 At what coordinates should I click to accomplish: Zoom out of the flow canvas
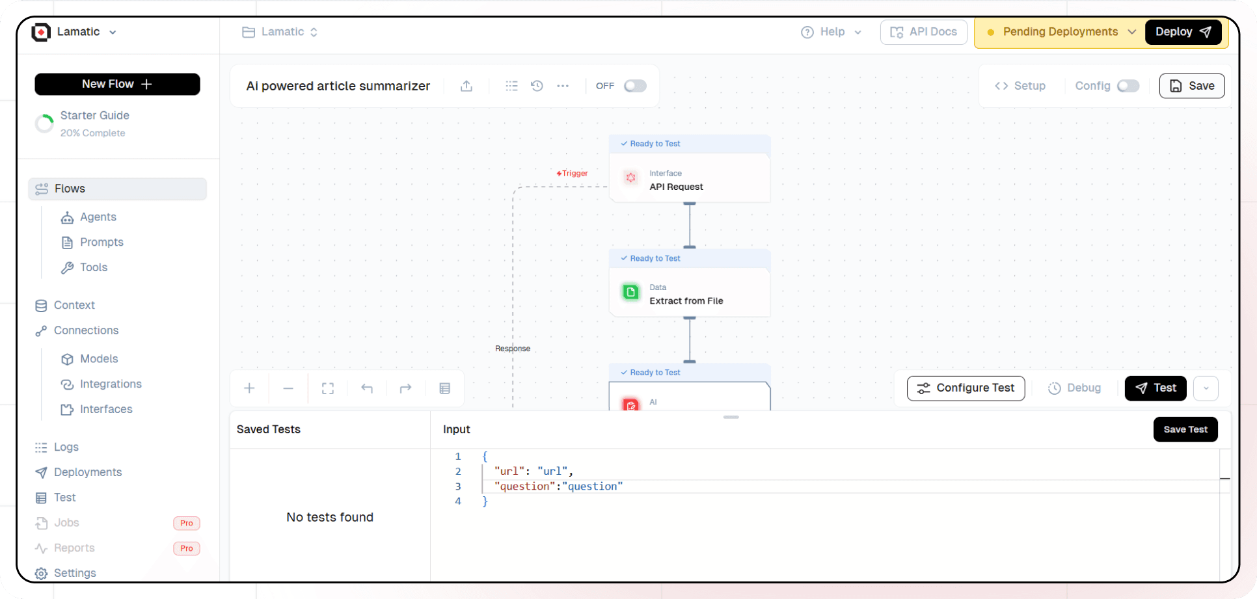[x=288, y=388]
